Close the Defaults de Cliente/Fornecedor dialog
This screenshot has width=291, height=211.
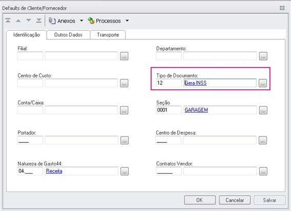[x=282, y=8]
